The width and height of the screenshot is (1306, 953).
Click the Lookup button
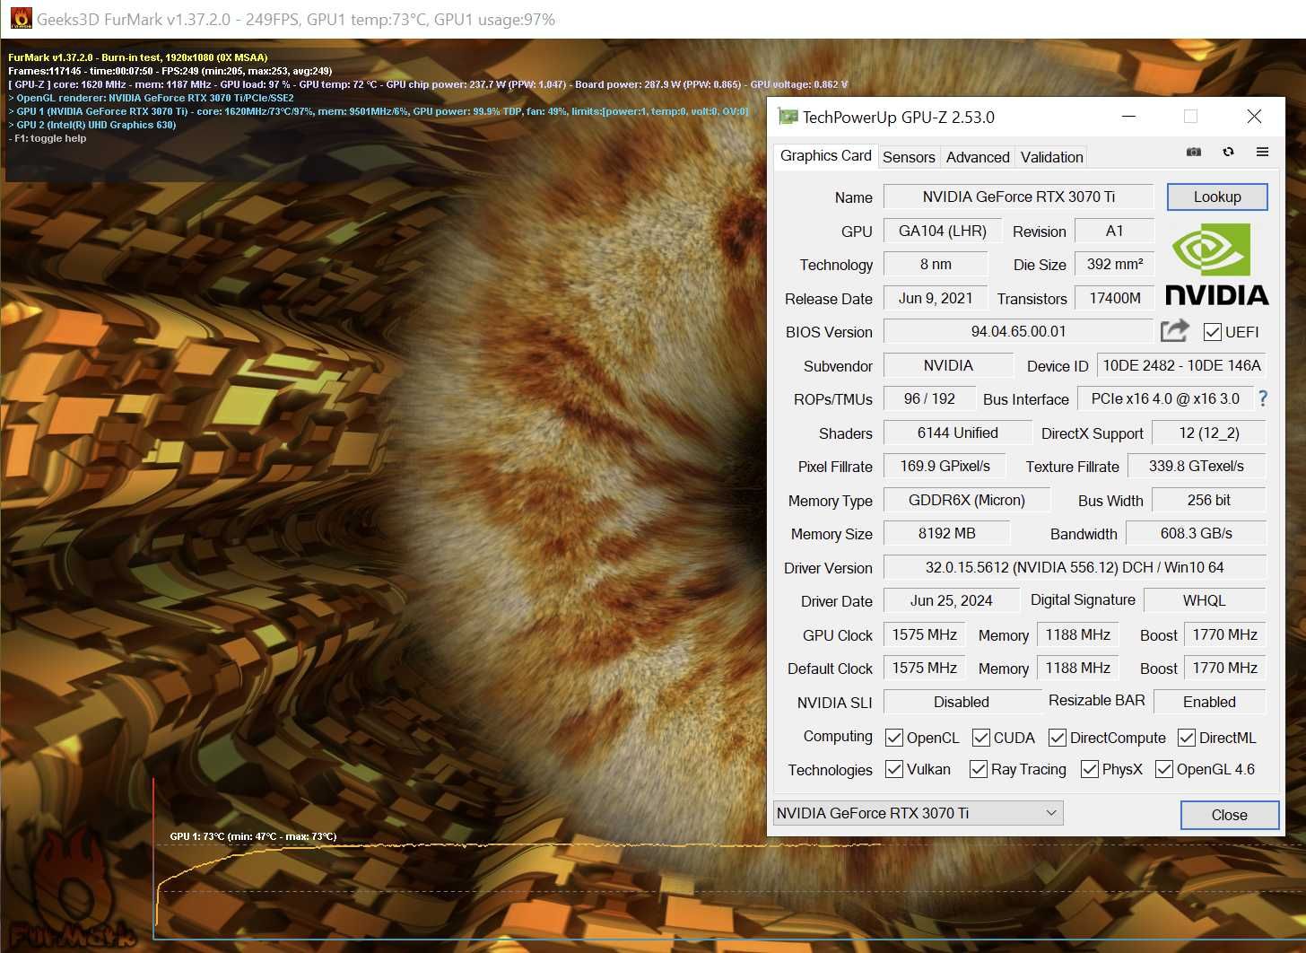pos(1217,197)
